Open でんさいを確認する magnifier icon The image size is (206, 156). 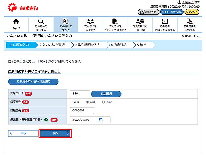click(41, 22)
